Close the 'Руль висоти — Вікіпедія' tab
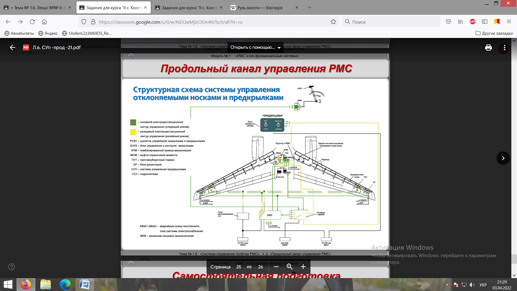The width and height of the screenshot is (517, 291). click(x=297, y=8)
